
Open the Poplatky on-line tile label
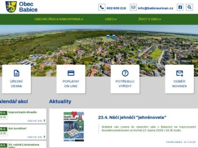pyautogui.click(x=71, y=84)
